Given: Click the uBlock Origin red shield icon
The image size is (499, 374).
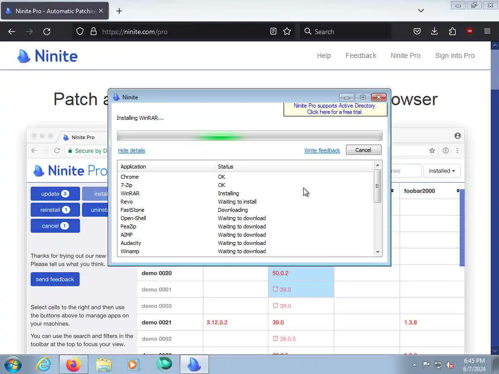Looking at the screenshot, I should [x=469, y=31].
